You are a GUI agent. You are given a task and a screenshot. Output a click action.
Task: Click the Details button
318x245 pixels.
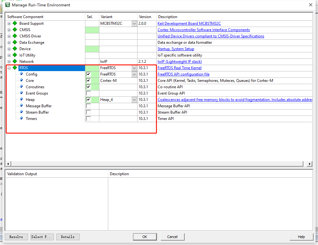tap(68, 237)
